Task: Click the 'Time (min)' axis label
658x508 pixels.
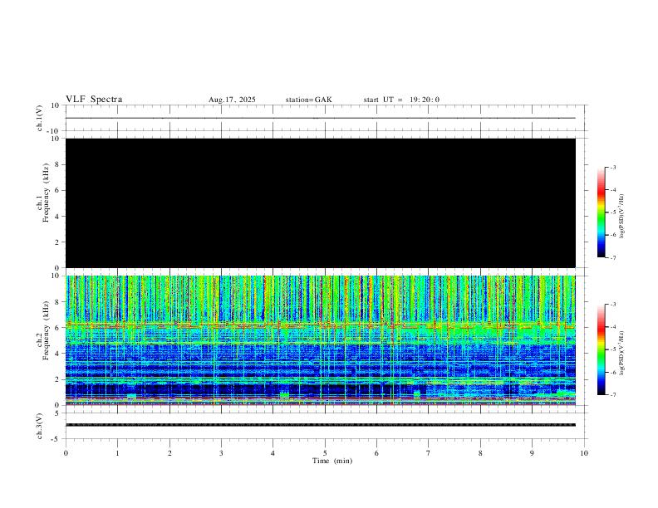Action: click(332, 461)
